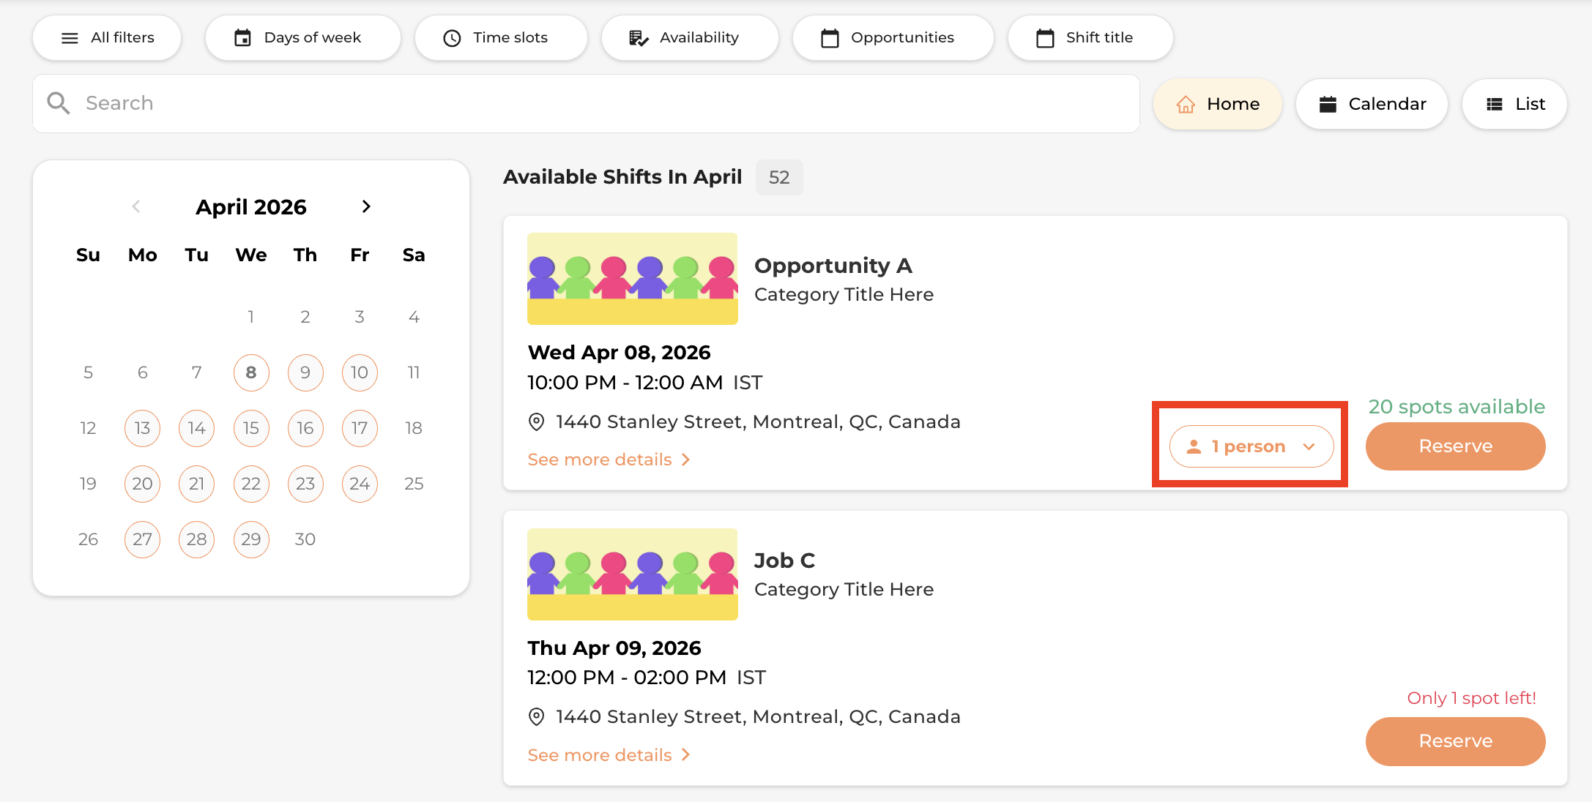Select April 15 on calendar
This screenshot has width=1592, height=802.
(x=251, y=428)
